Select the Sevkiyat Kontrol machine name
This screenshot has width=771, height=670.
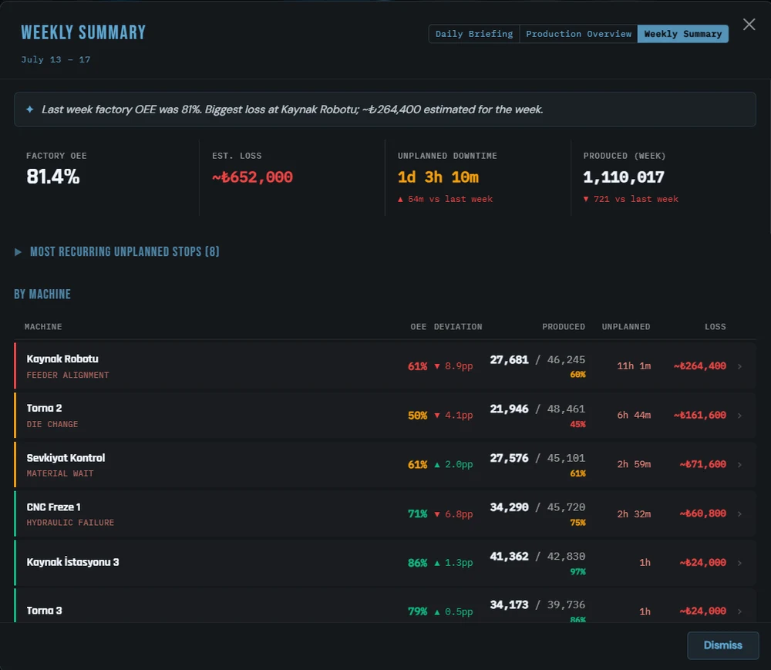pyautogui.click(x=66, y=458)
